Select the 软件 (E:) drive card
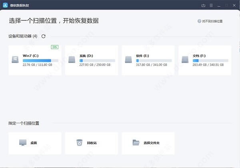Viewport: 240px width, 168px height. pyautogui.click(x=148, y=60)
